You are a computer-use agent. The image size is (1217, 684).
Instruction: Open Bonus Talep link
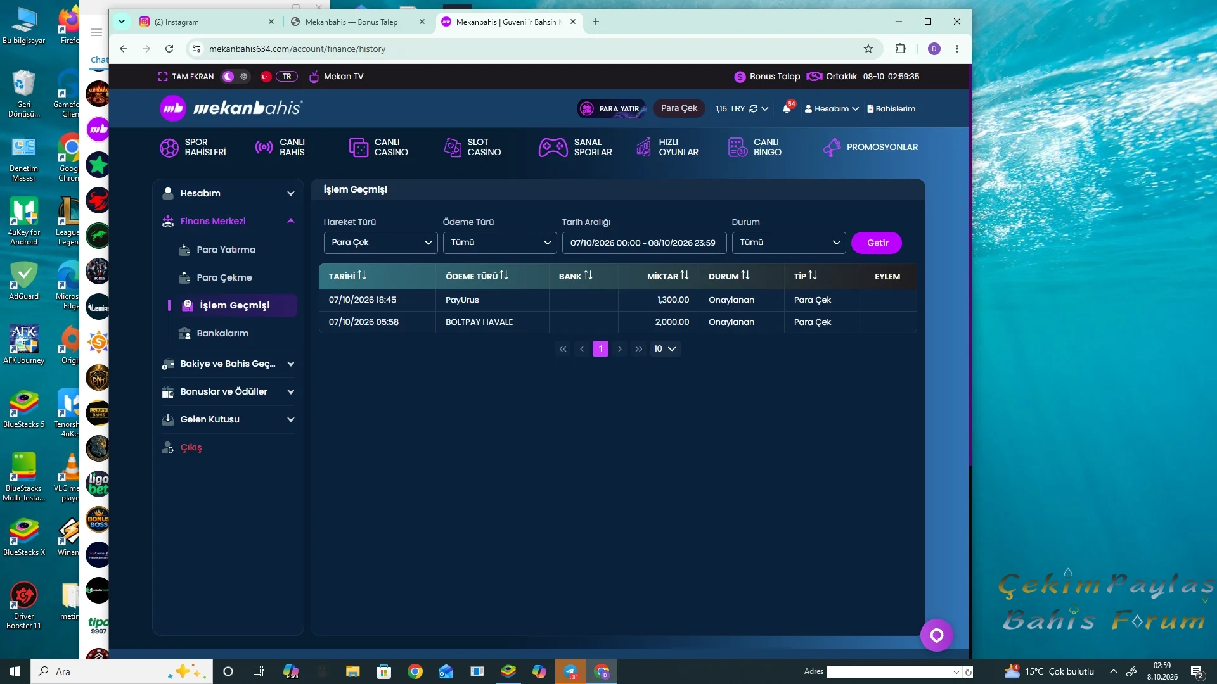click(x=767, y=77)
